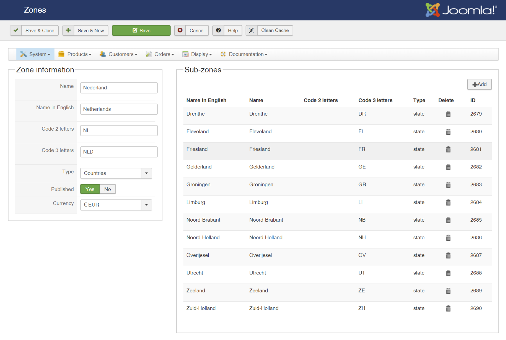
Task: Click the Name in English input field
Action: (119, 109)
